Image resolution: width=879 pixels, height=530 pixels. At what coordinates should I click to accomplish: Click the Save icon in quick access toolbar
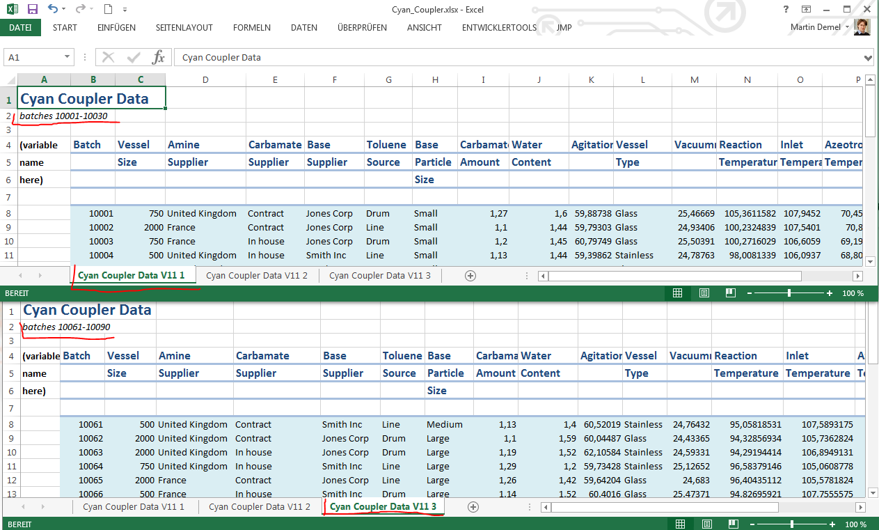tap(33, 9)
